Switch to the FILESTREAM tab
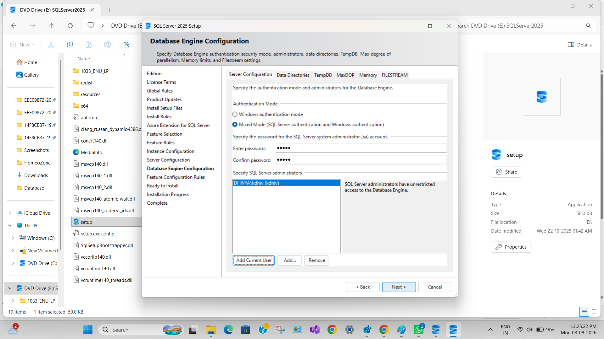Image resolution: width=604 pixels, height=339 pixels. pos(394,75)
